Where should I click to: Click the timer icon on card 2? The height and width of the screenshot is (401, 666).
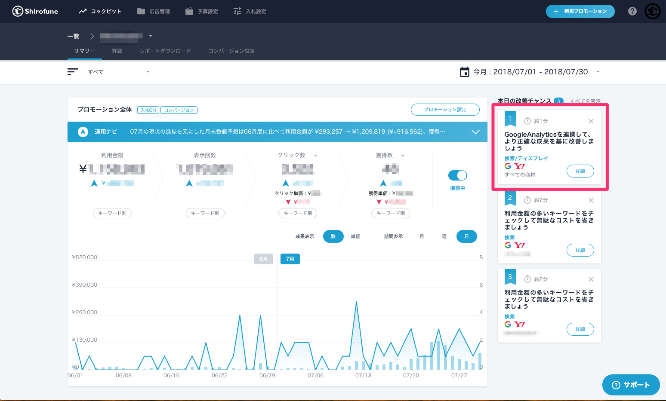(x=527, y=200)
